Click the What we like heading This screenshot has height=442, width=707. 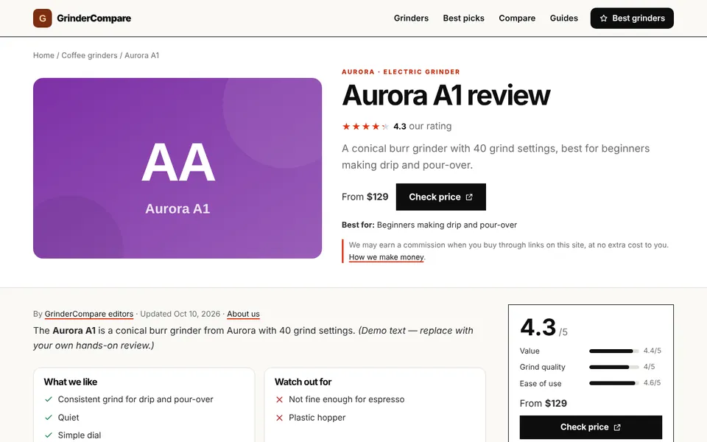click(x=71, y=382)
